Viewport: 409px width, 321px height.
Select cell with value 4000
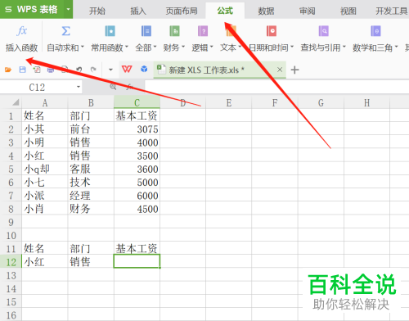tap(137, 142)
